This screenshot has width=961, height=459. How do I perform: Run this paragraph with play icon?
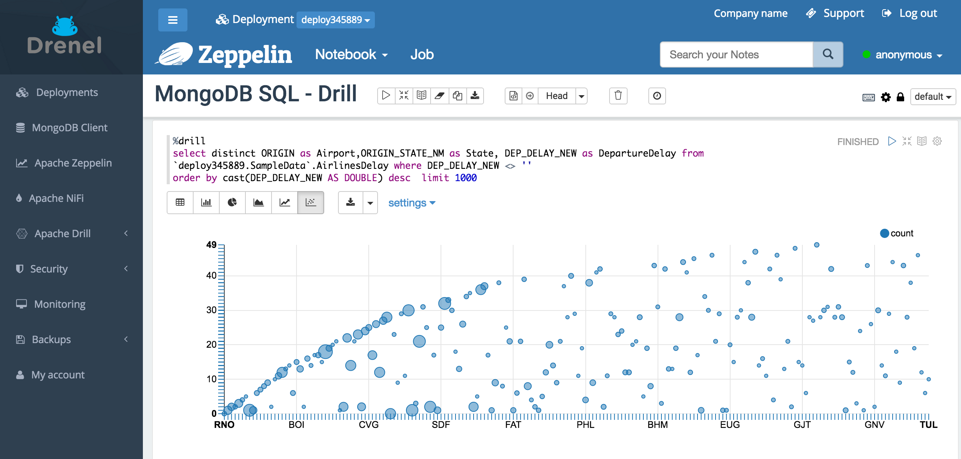click(892, 141)
